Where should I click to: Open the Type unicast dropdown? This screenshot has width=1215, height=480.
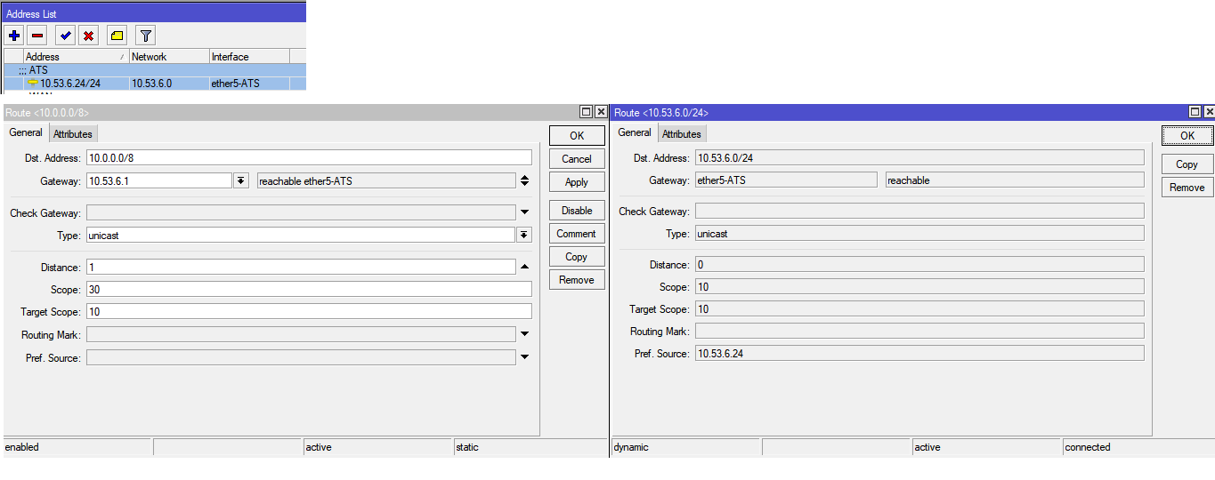pos(524,235)
